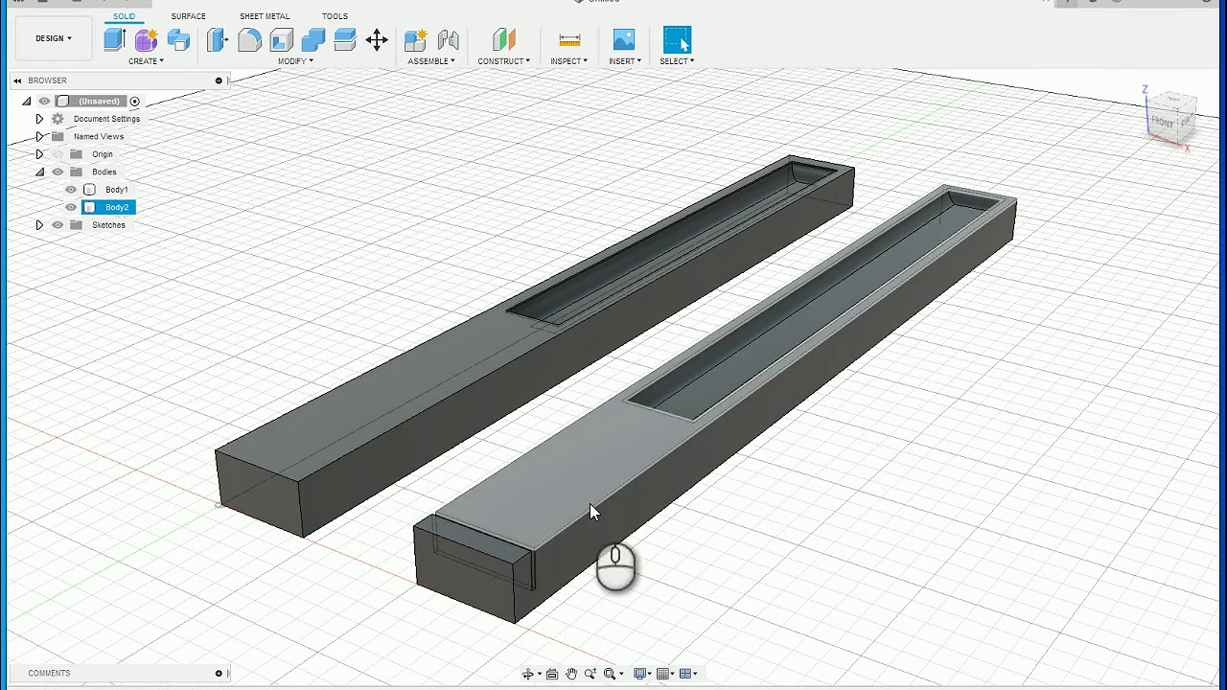1227x690 pixels.
Task: Switch to the TOOLS tab
Action: pyautogui.click(x=335, y=16)
